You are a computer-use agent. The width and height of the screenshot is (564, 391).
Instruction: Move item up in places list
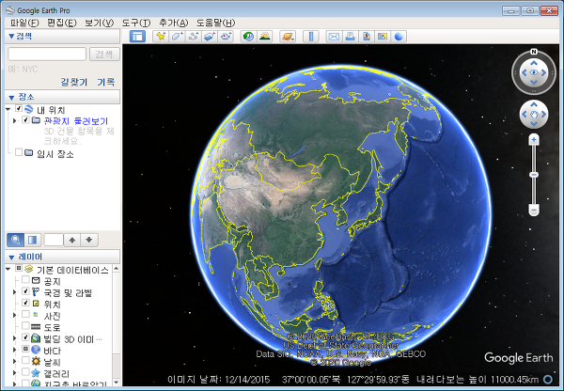point(72,240)
